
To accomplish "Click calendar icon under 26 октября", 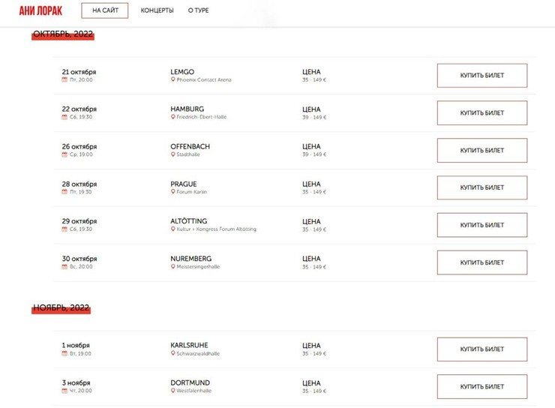I will 64,154.
